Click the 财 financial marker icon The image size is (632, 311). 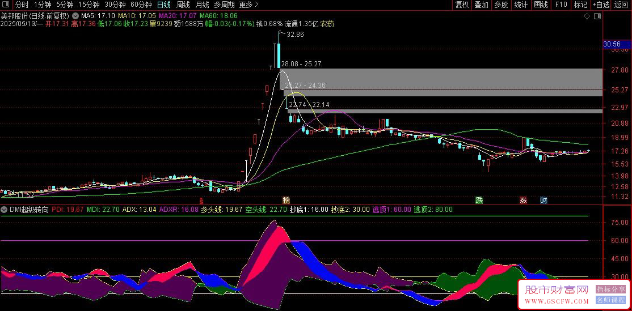543,200
